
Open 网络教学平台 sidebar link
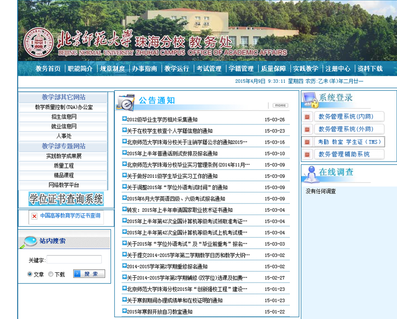click(64, 185)
